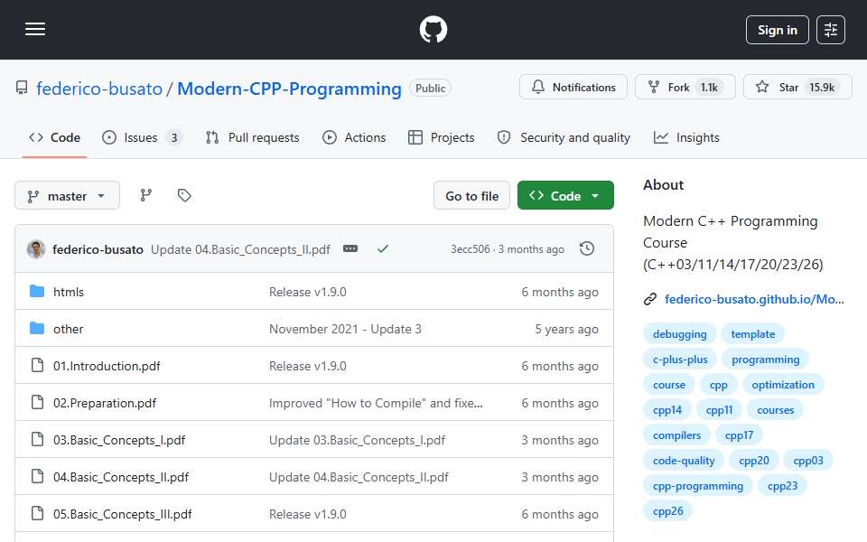Screen dimensions: 867x542
Task: Click htmls folder icon
Action: tap(37, 292)
